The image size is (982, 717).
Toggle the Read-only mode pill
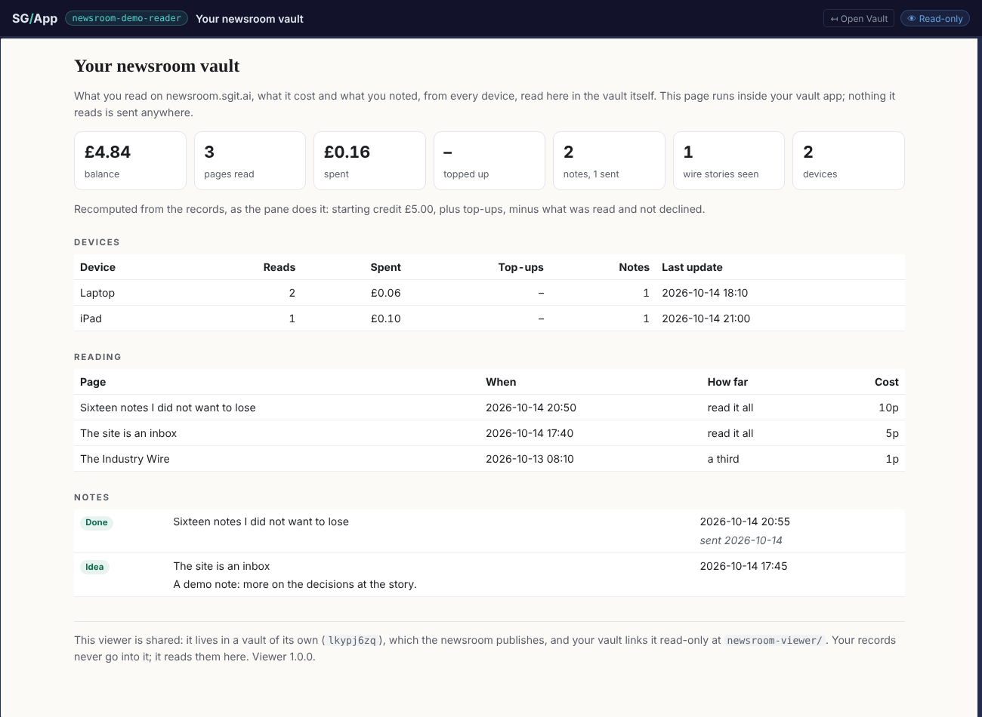click(x=935, y=19)
